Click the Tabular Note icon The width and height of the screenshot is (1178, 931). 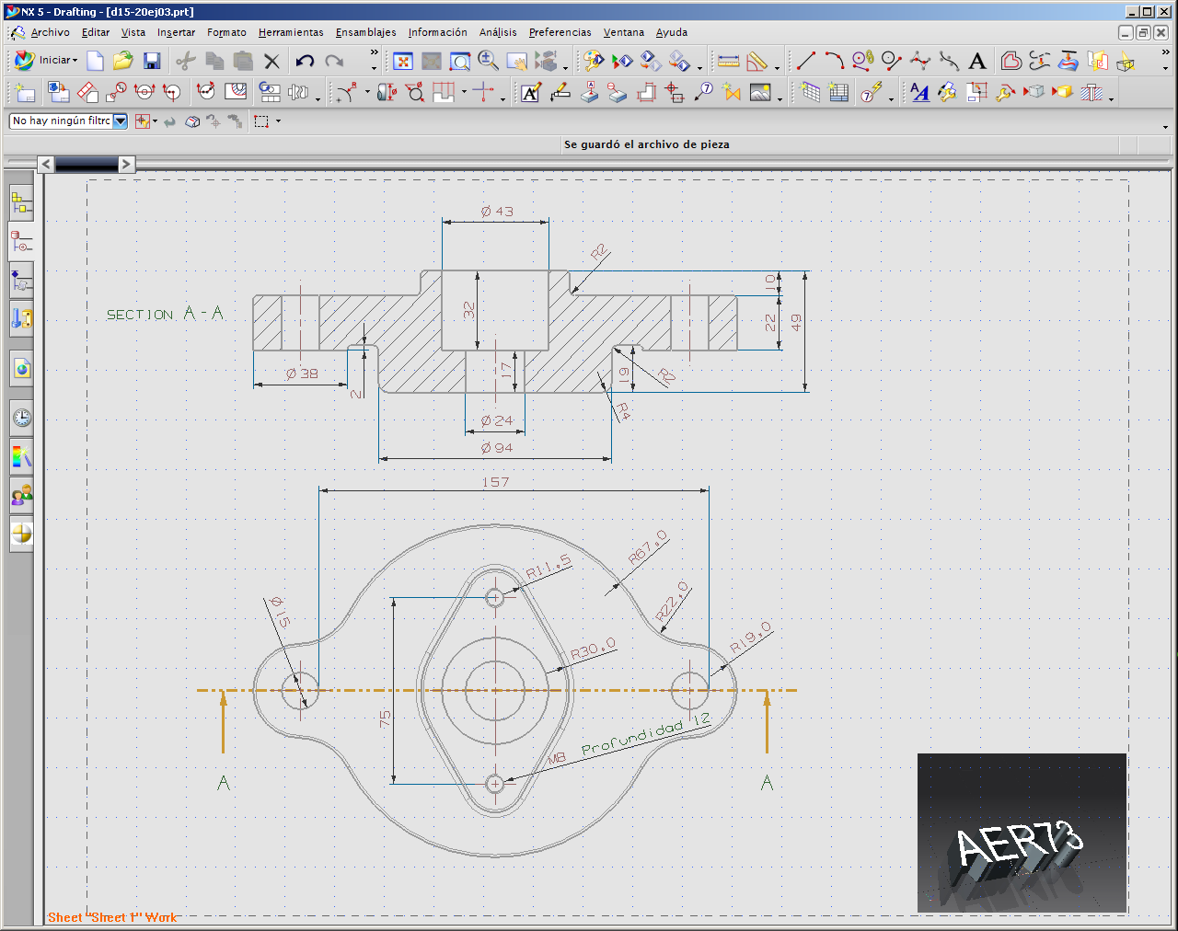coord(810,92)
